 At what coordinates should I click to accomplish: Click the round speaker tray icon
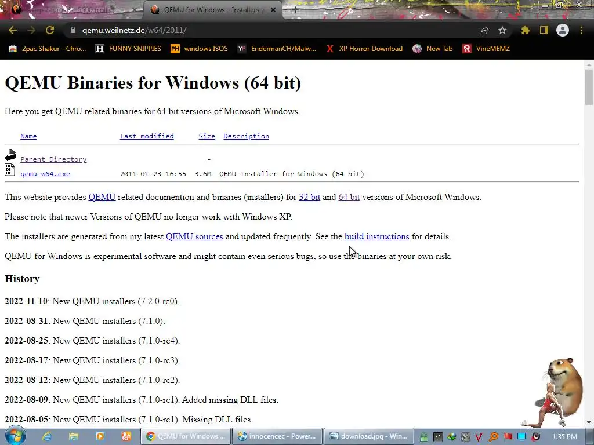tap(535, 437)
